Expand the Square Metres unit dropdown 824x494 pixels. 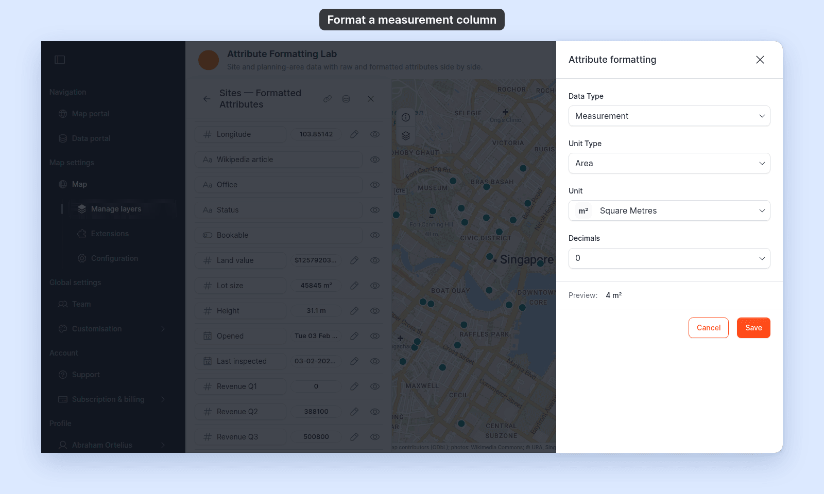pyautogui.click(x=669, y=210)
